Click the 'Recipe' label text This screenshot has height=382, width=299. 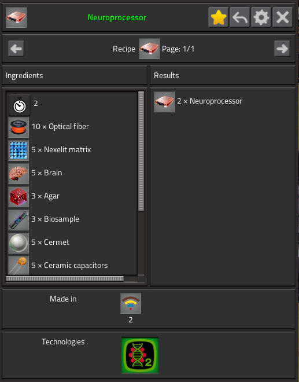124,49
